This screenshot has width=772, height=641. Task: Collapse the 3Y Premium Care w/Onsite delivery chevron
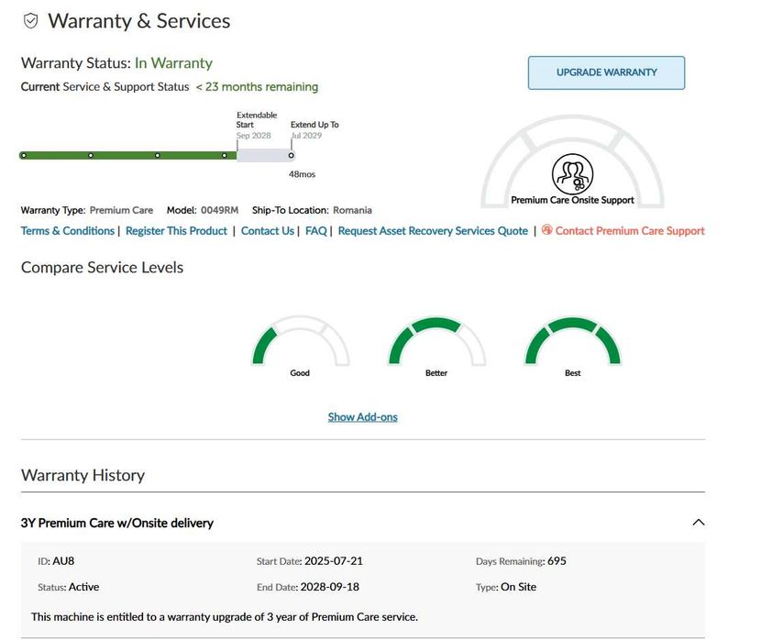click(698, 523)
